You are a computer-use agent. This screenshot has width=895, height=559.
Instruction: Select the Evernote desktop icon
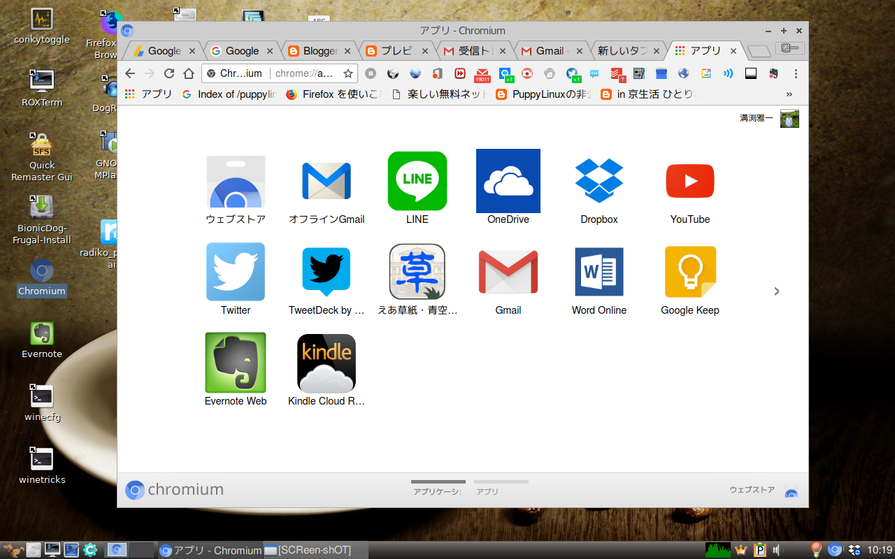tap(42, 340)
